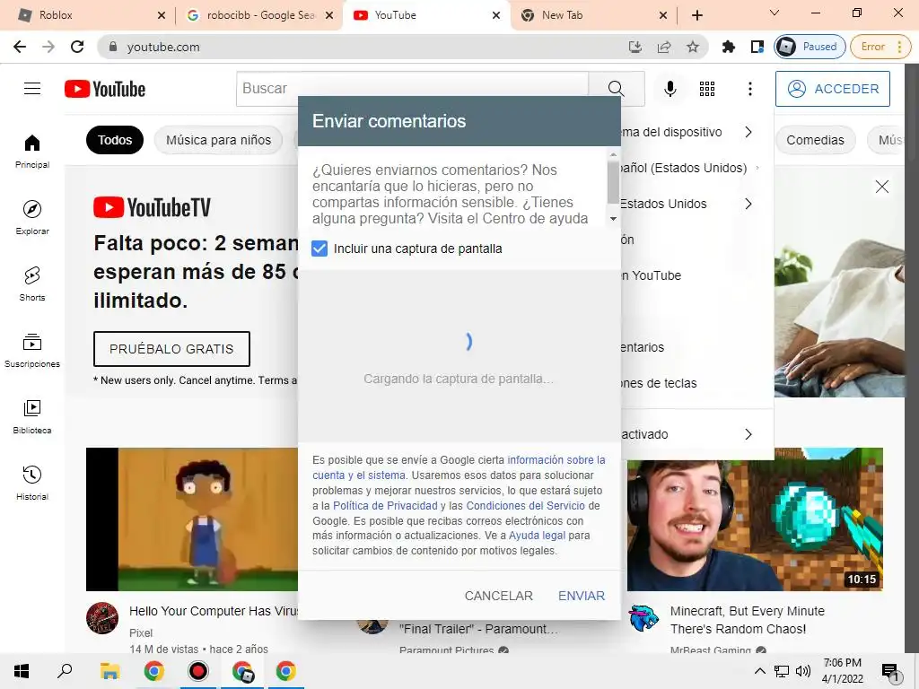Click the address bar URL field
919x689 pixels.
tap(363, 47)
